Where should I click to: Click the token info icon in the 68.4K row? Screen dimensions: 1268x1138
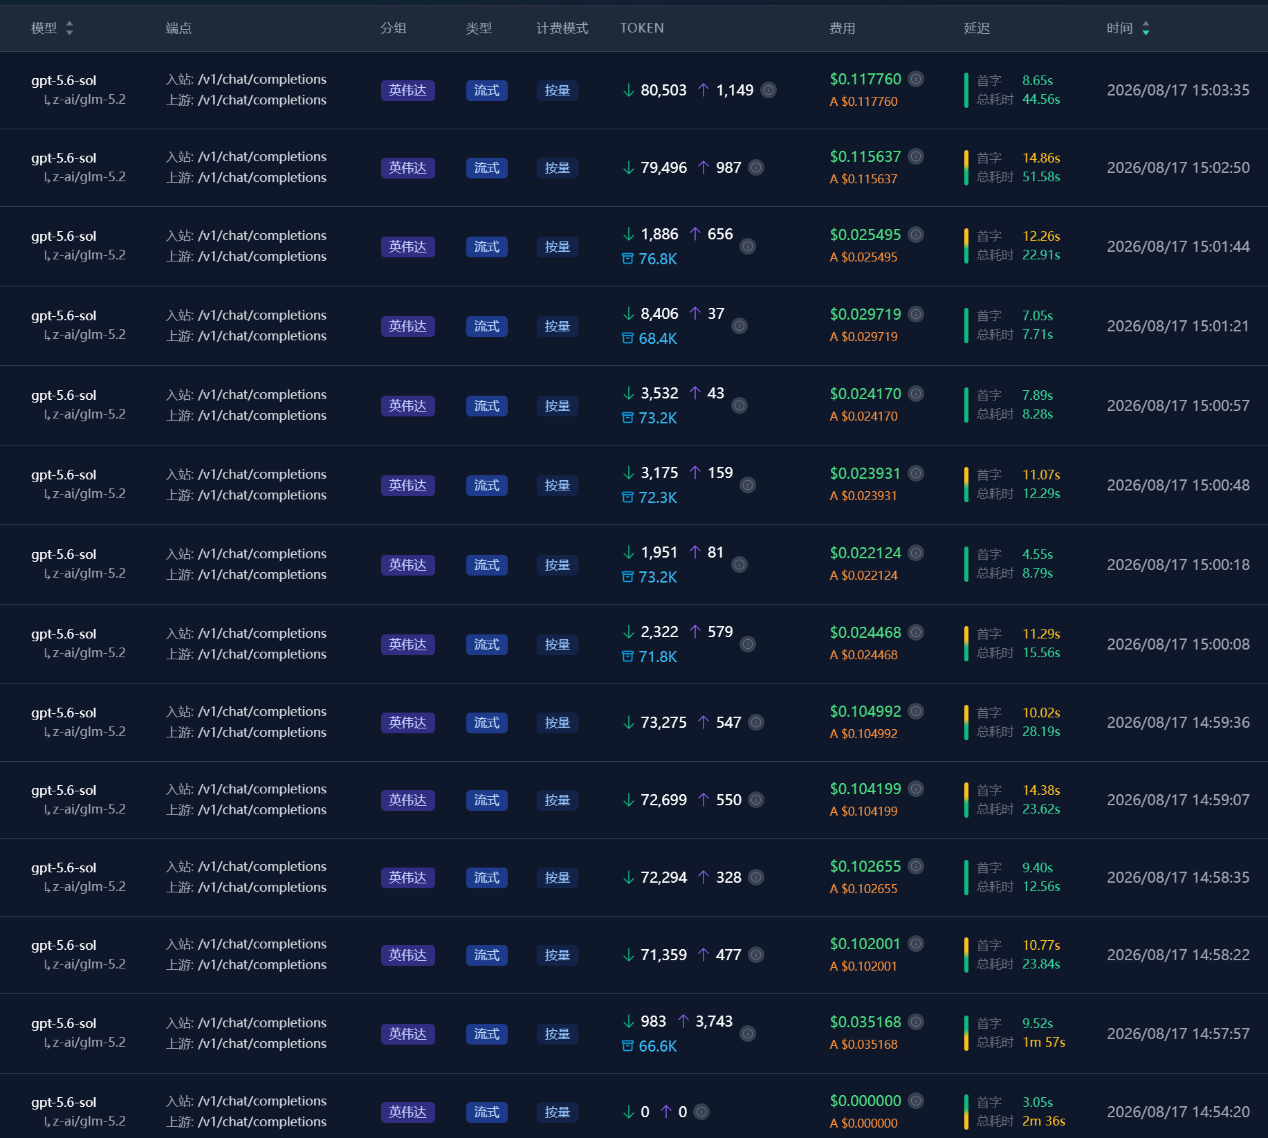click(x=739, y=326)
